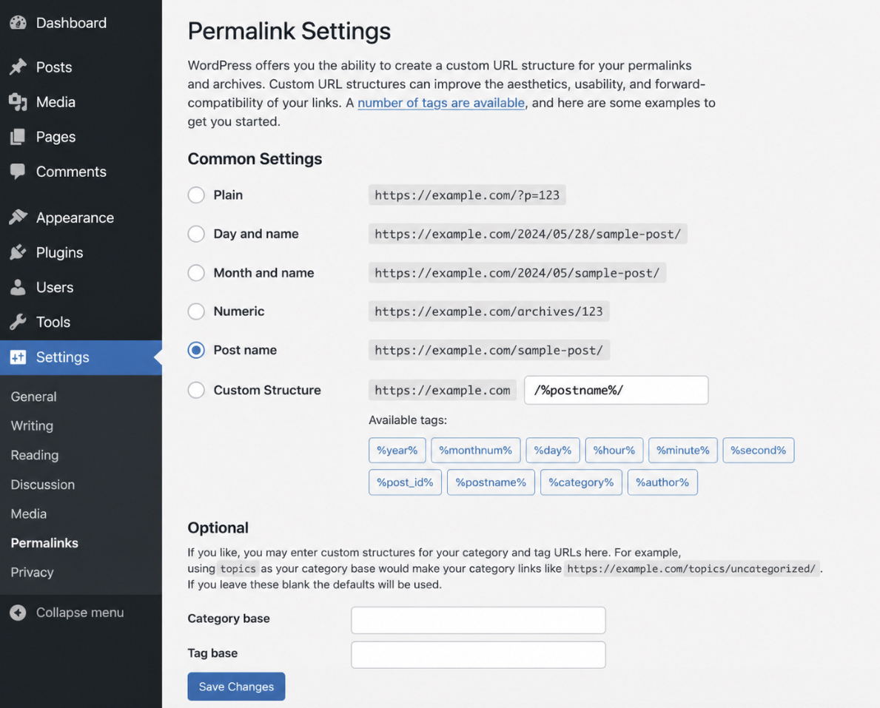Click the Media sidebar icon beside Pages
The height and width of the screenshot is (708, 880).
(18, 102)
